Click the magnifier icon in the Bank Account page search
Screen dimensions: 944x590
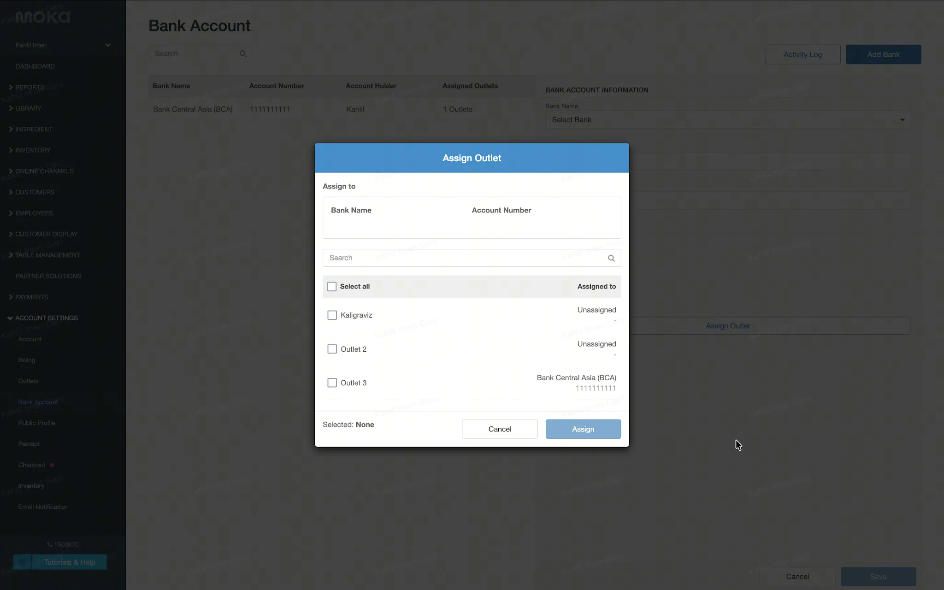pyautogui.click(x=243, y=54)
